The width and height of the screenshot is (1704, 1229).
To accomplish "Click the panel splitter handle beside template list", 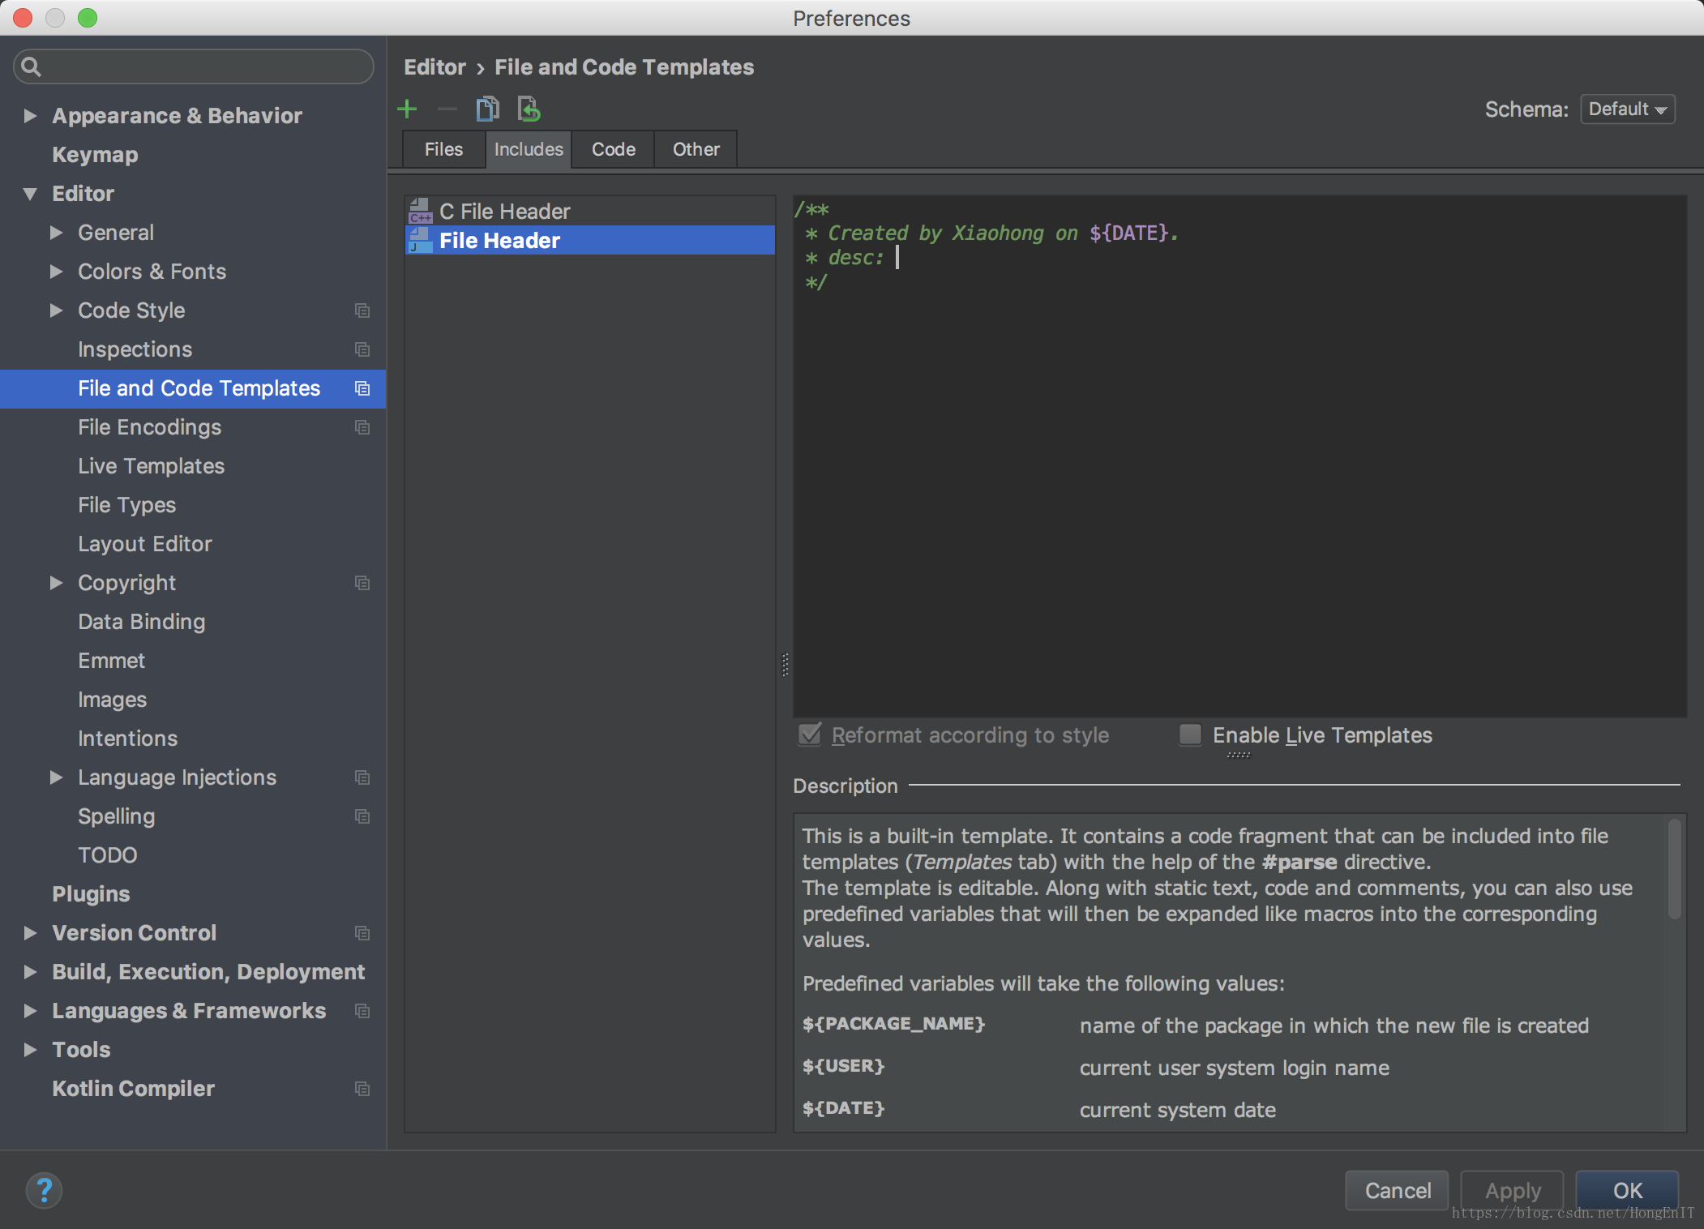I will [785, 664].
